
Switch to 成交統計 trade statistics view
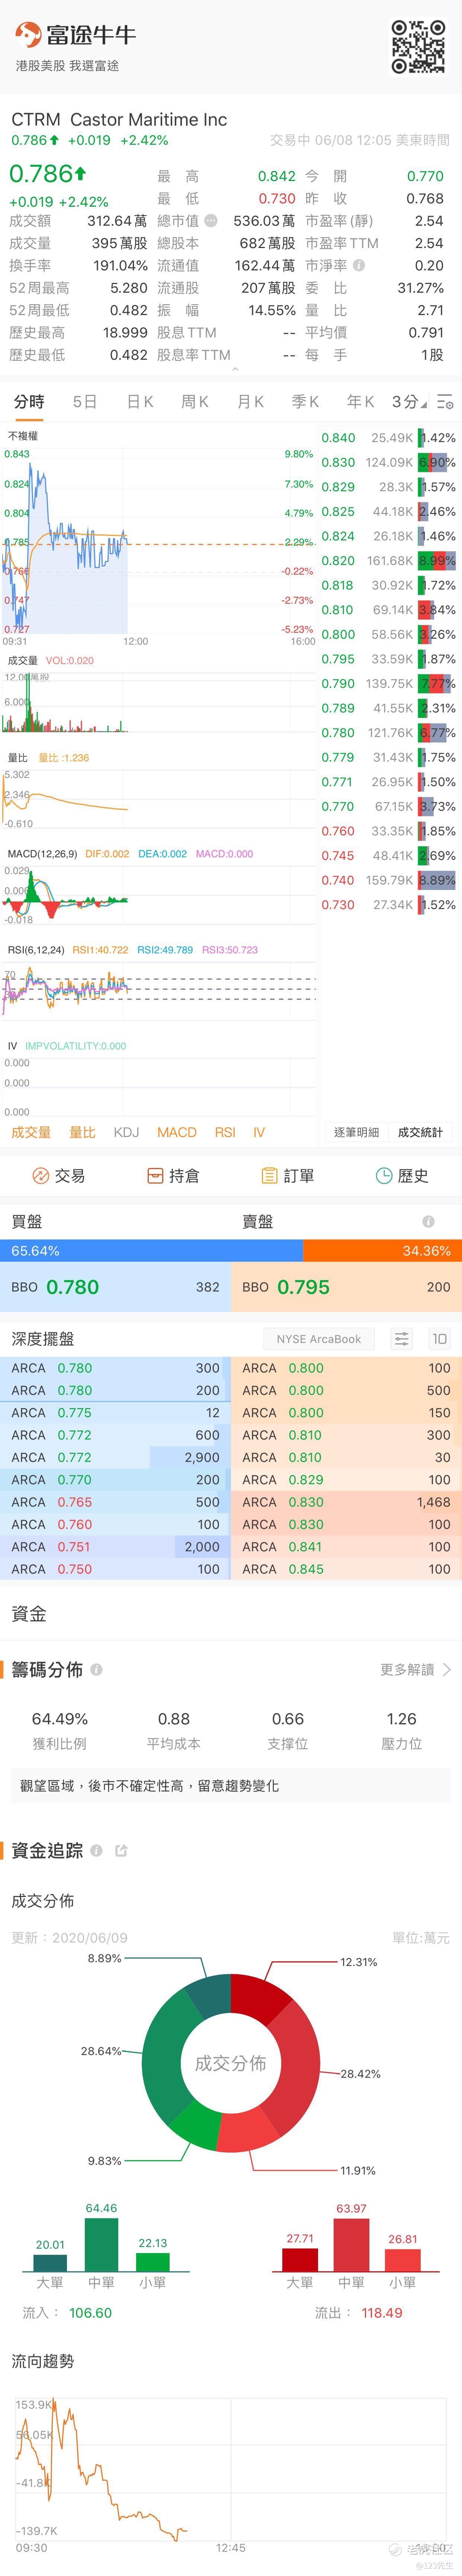point(420,1132)
